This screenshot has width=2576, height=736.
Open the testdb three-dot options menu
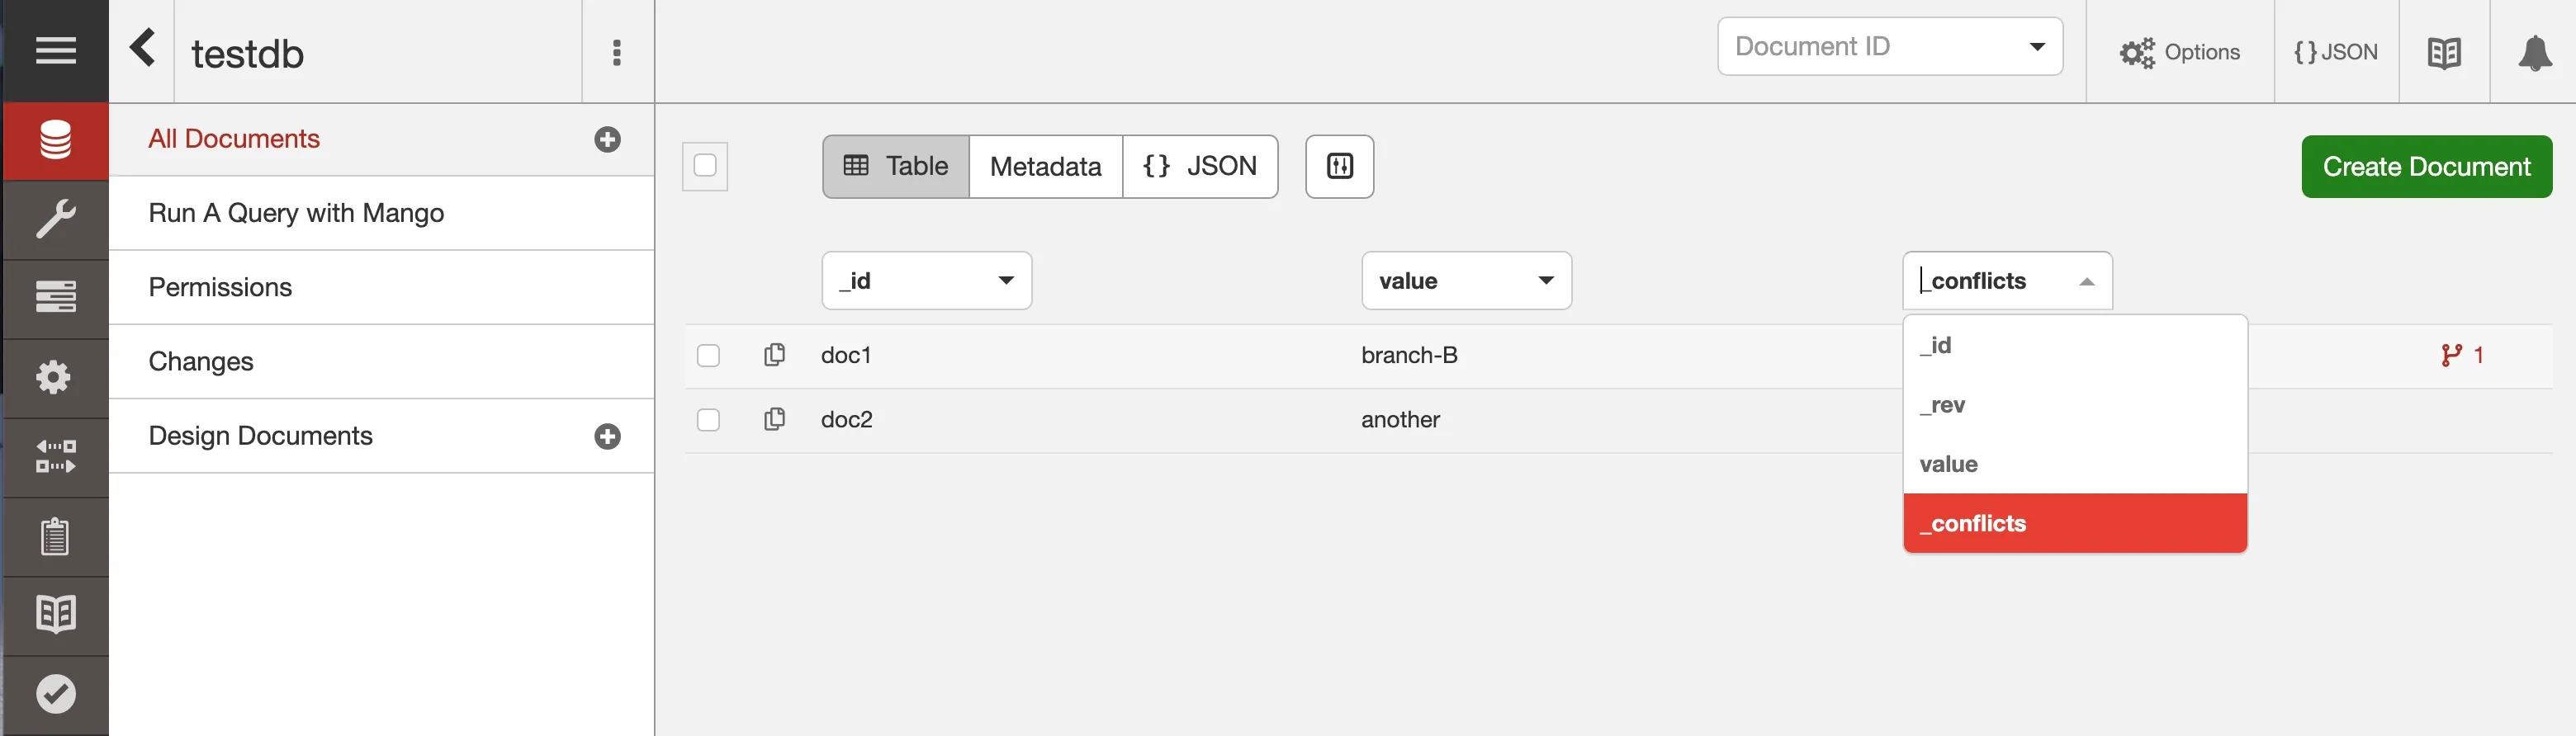pos(617,53)
